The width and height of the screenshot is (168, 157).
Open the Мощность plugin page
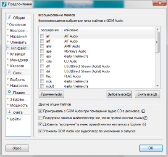(x=19, y=105)
